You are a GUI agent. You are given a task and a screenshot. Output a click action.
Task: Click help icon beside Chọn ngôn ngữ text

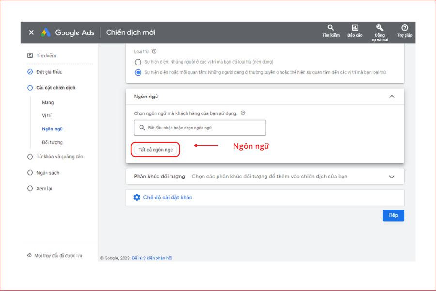pyautogui.click(x=243, y=113)
